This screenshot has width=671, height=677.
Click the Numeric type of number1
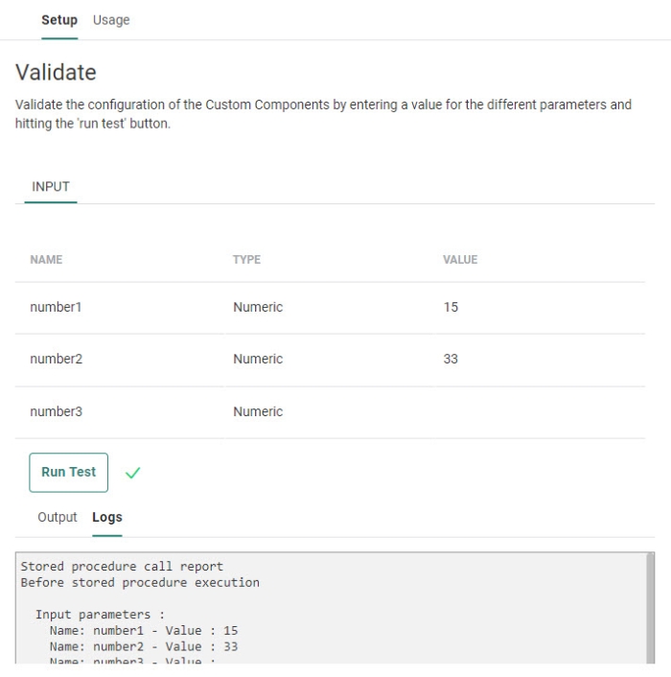click(x=258, y=308)
